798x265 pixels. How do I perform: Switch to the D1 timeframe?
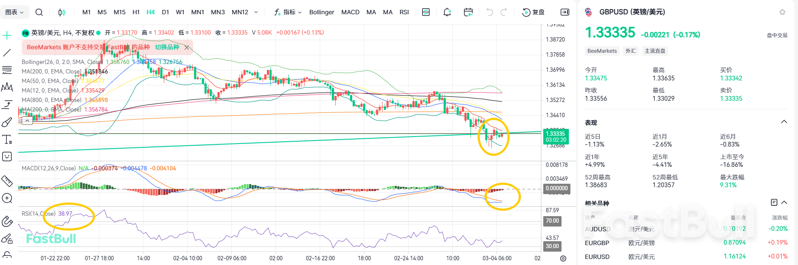165,12
